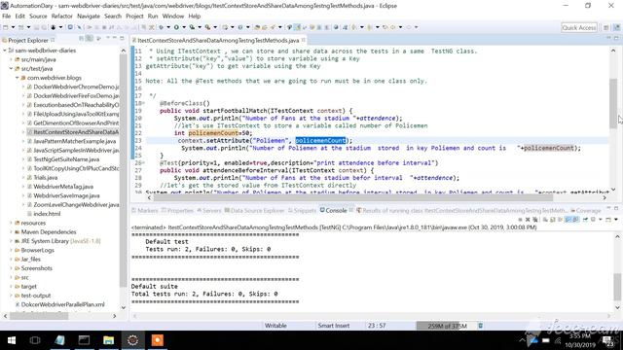Open the File menu
Screen dimensions: 623x350
click(x=7, y=17)
